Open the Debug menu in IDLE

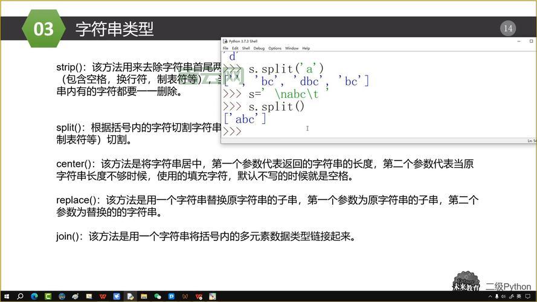click(259, 48)
